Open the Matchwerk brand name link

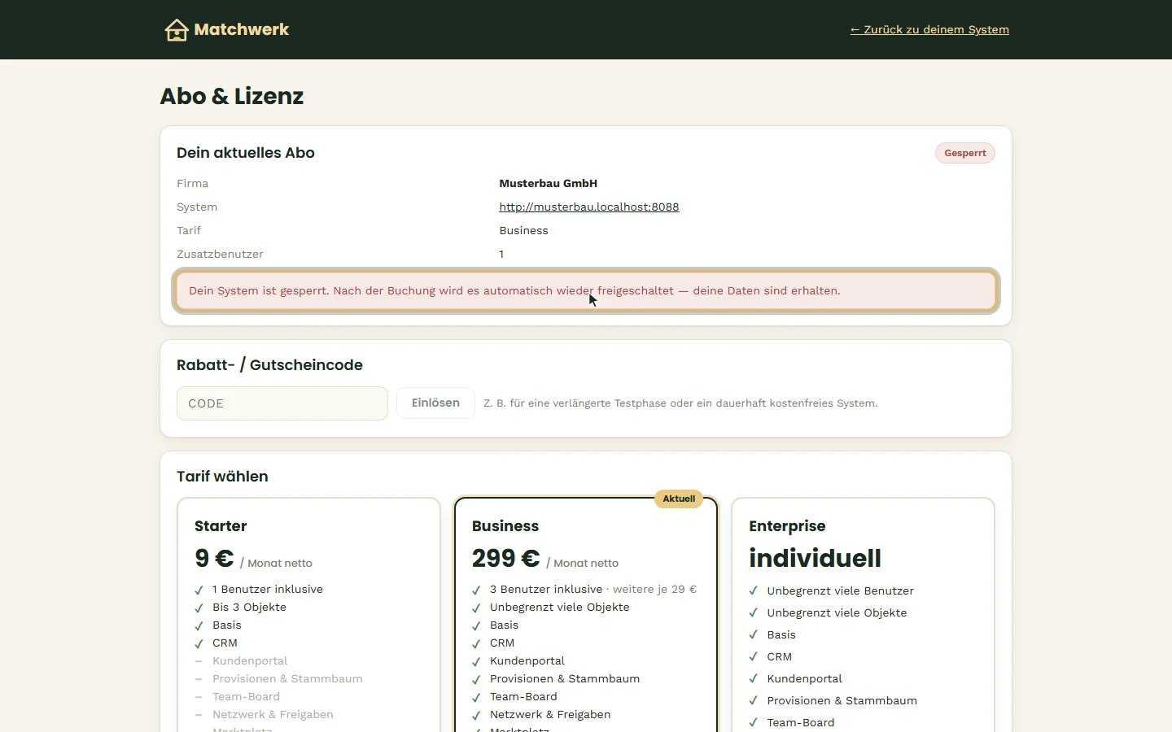pos(242,30)
